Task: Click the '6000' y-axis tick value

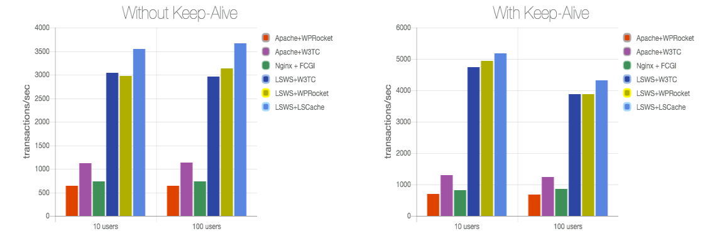Action: click(x=404, y=28)
